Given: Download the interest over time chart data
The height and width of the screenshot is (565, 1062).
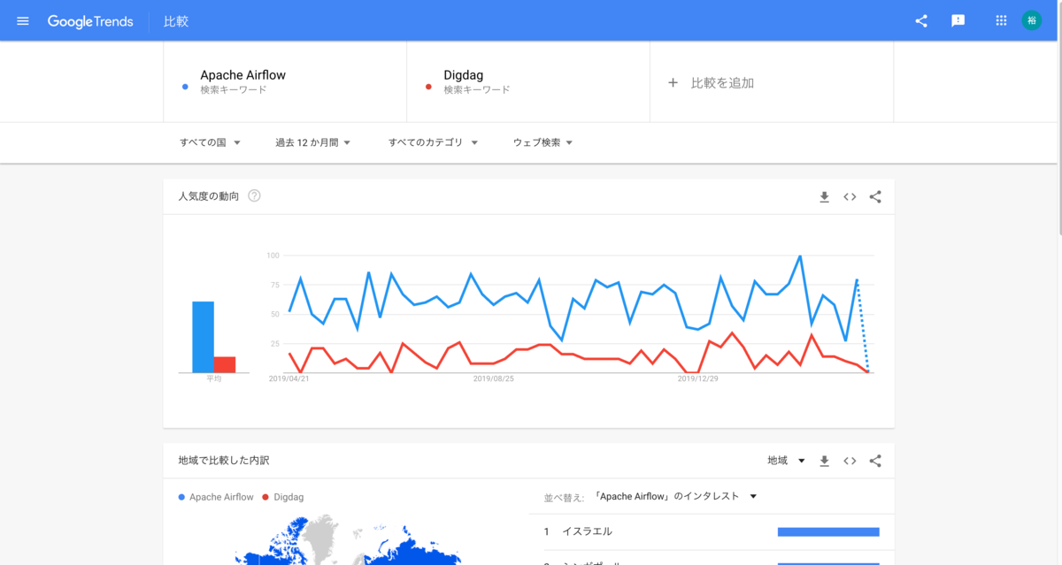Looking at the screenshot, I should click(824, 196).
